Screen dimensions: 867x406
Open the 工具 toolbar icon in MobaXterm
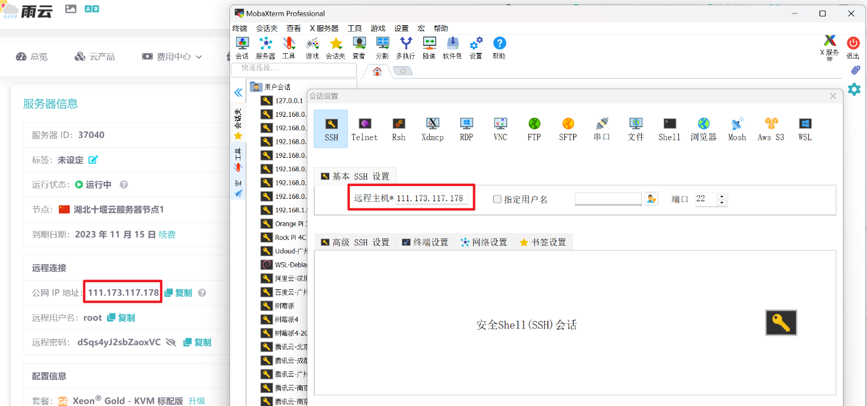coord(289,48)
